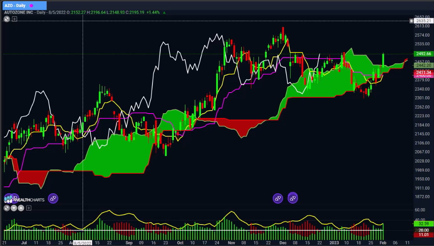The image size is (434, 246).
Task: Click the 1989.00 price axis value
Action: click(x=422, y=170)
